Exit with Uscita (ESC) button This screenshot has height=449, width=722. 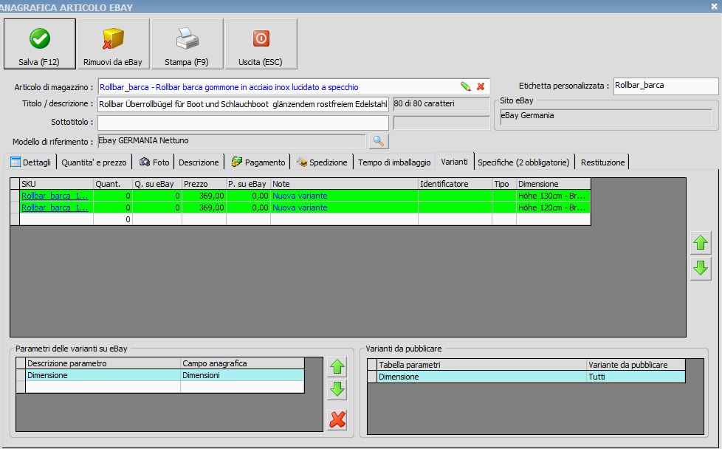[261, 44]
